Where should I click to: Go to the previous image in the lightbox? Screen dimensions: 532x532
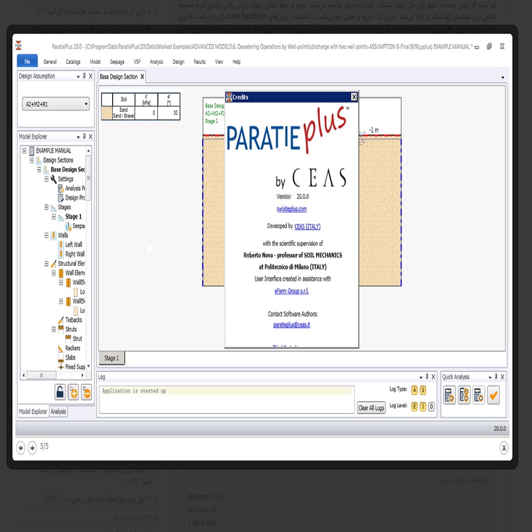pyautogui.click(x=21, y=448)
